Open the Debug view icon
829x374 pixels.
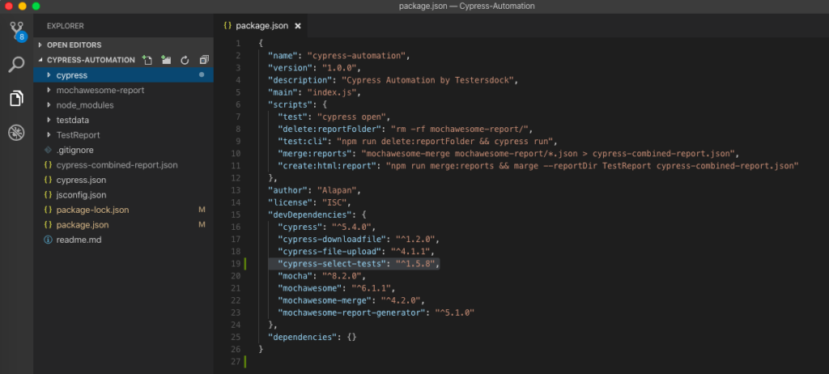(16, 132)
